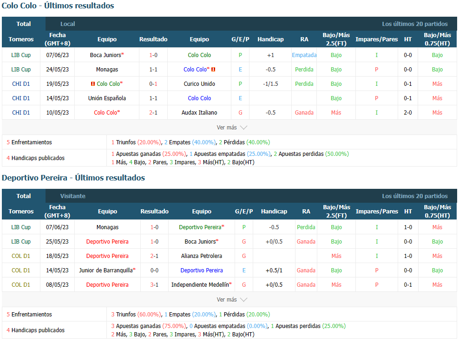Click the Torneros column header in Colo Colo table
This screenshot has width=459, height=341.
[21, 39]
